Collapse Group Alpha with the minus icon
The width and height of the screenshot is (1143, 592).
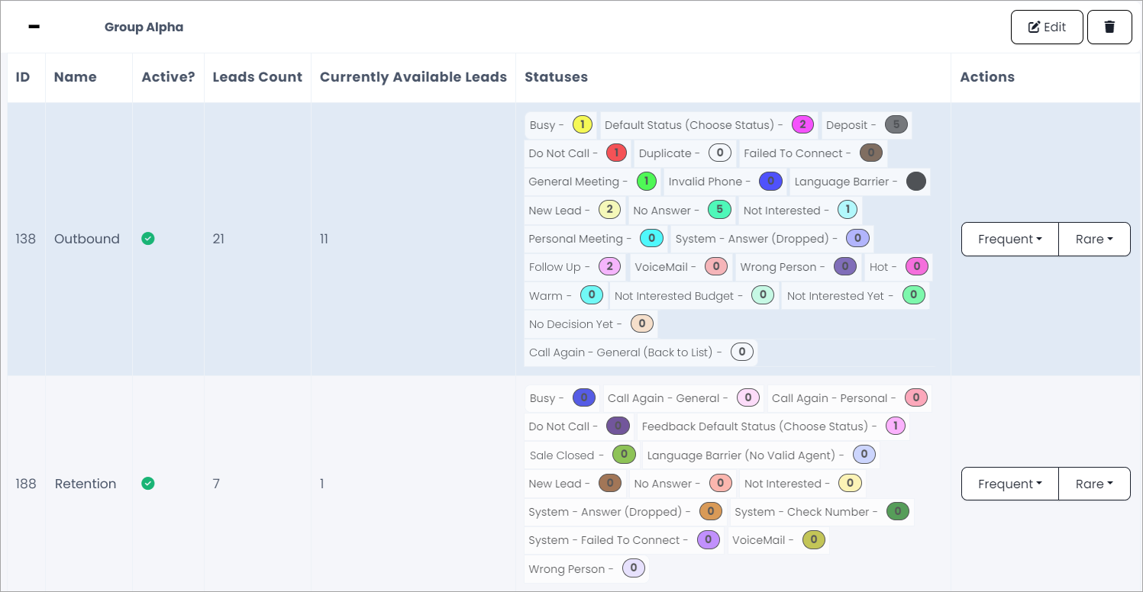click(34, 27)
